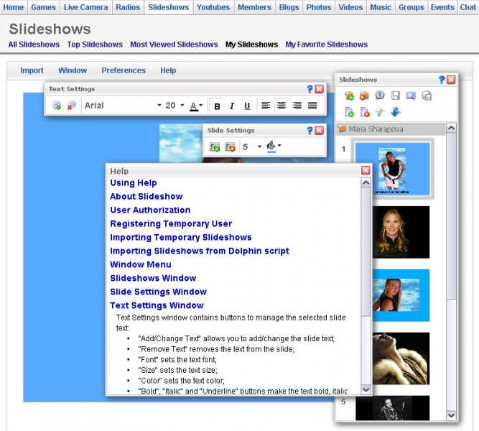
Task: Click Slideshows panel scroll up arrow
Action: (x=451, y=128)
